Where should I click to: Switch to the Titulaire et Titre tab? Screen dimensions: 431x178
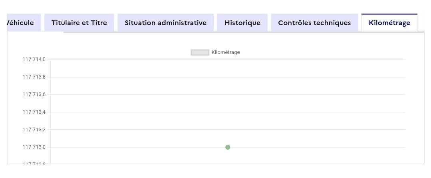(79, 23)
